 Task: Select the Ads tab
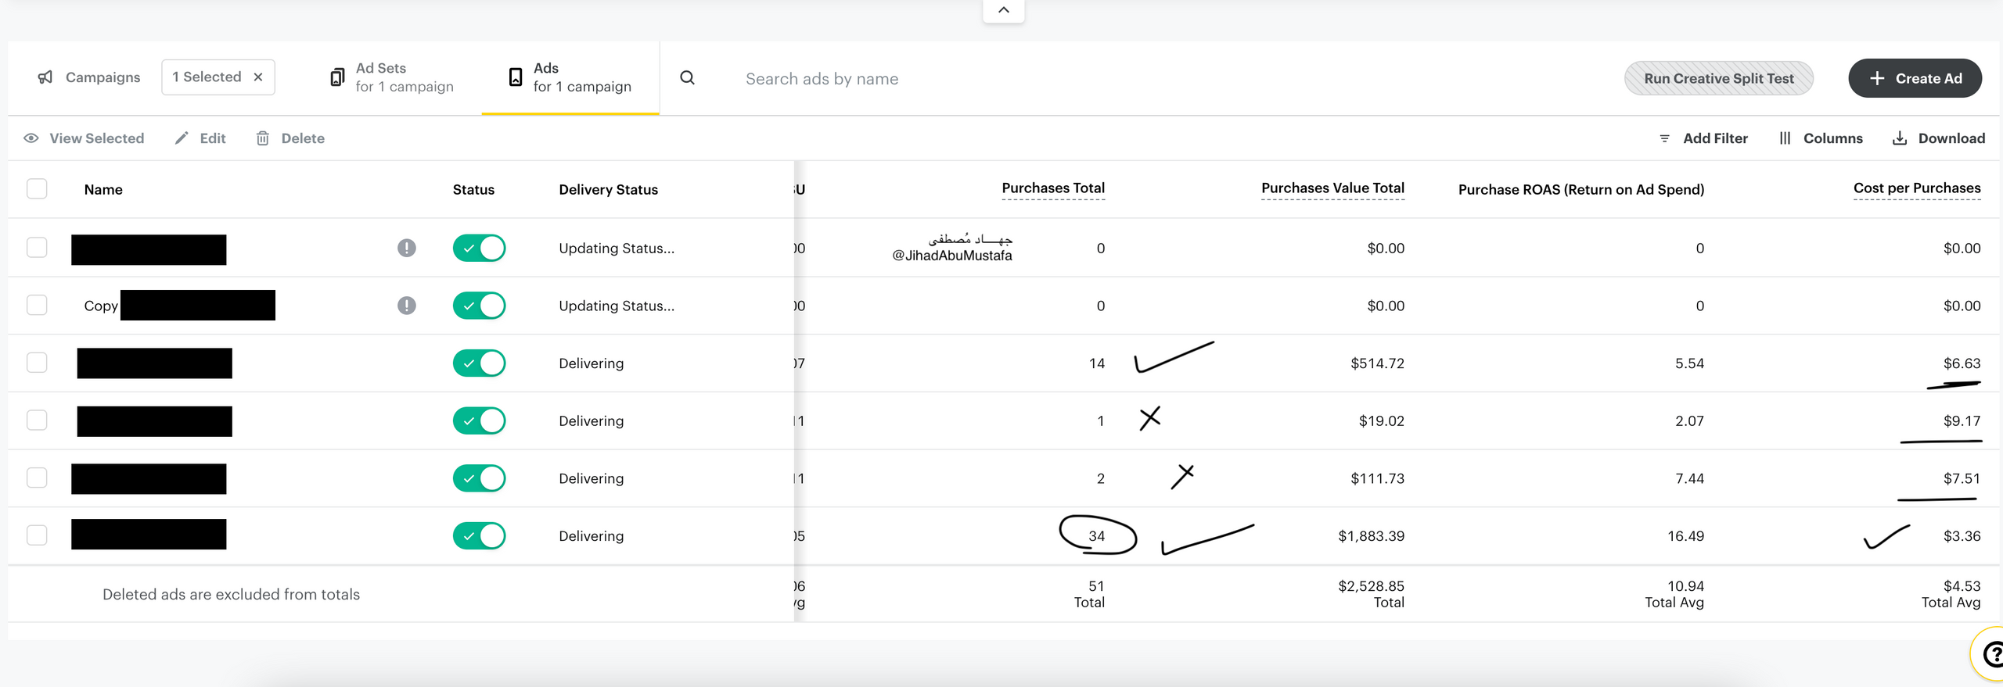pyautogui.click(x=570, y=77)
